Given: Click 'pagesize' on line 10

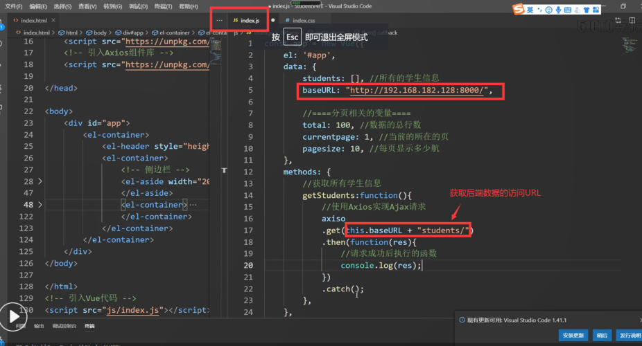Looking at the screenshot, I should (x=322, y=149).
